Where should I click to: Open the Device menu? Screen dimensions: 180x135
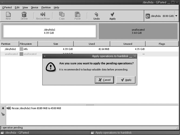(35, 8)
